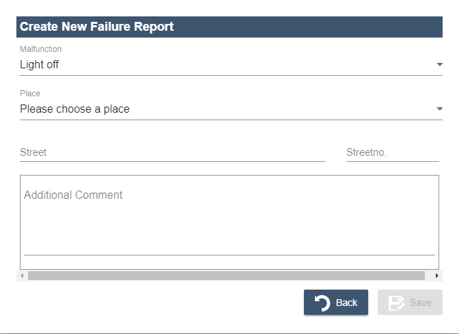Click the 'Create New Failure Report' title
This screenshot has width=459, height=334.
click(96, 27)
